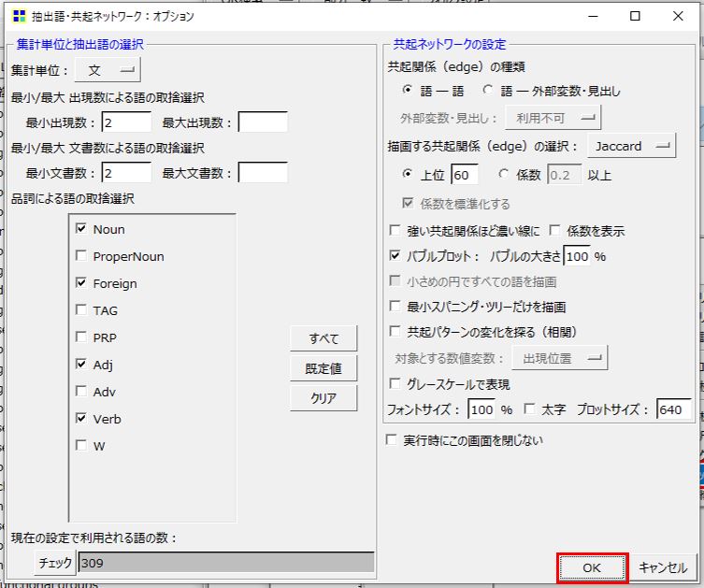The image size is (704, 588).
Task: Click the KH Coder window title icon
Action: tap(20, 16)
